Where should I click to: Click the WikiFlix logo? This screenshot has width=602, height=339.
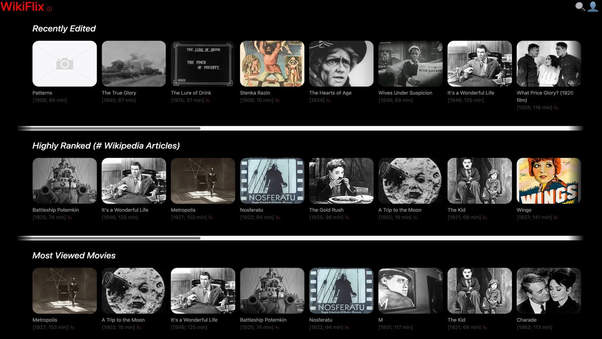coord(22,7)
